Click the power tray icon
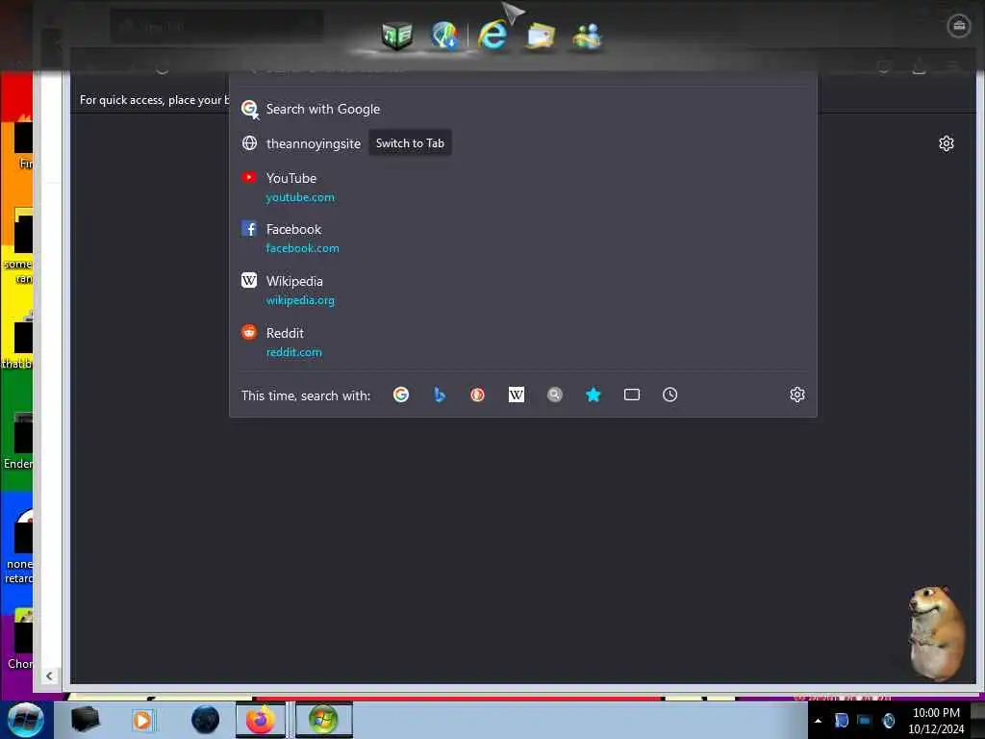Image resolution: width=985 pixels, height=739 pixels. [888, 721]
